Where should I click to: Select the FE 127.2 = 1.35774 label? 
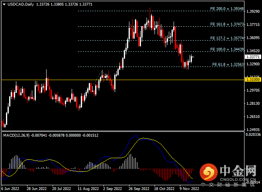(227, 38)
